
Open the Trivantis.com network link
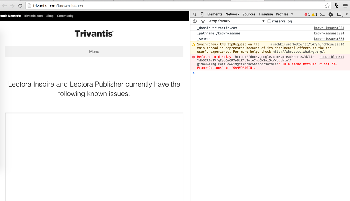point(33,16)
